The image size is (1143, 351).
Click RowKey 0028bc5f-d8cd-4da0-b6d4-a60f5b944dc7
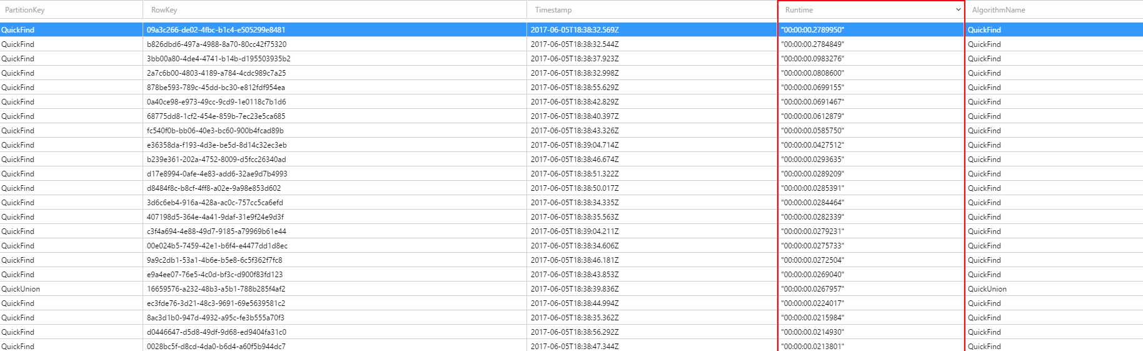[x=216, y=347]
